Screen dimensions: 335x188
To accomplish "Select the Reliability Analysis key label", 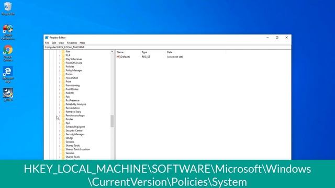I will point(76,104).
